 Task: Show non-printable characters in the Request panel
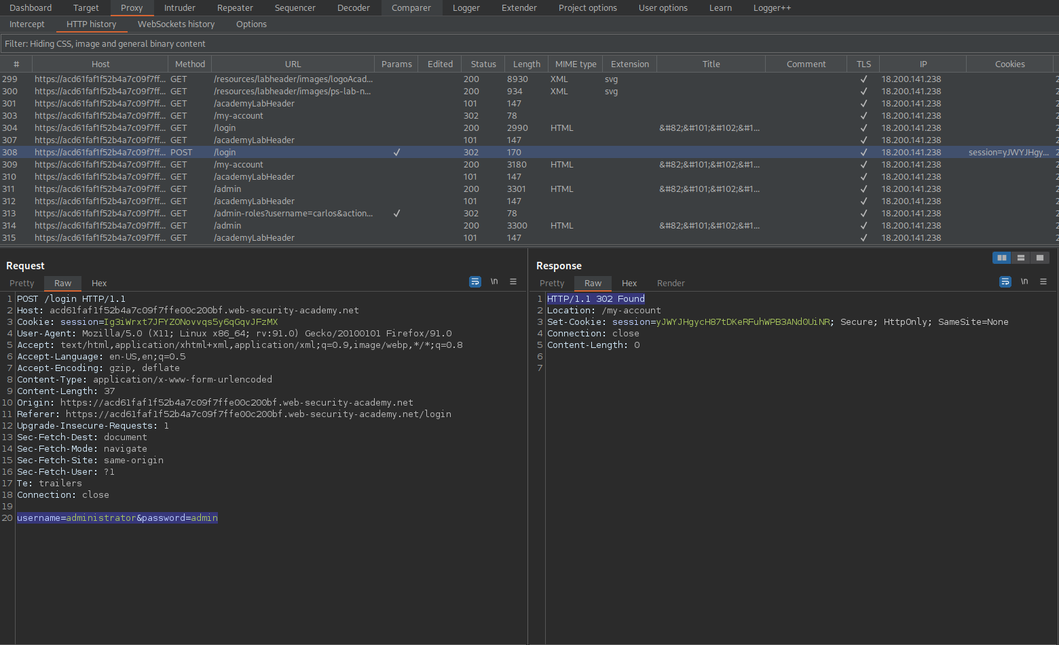tap(494, 281)
